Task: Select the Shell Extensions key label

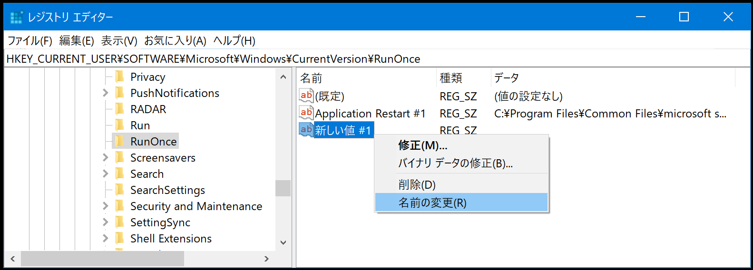Action: [x=171, y=238]
